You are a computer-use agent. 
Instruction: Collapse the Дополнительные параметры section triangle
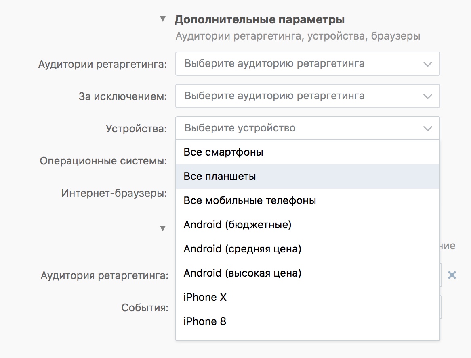click(x=163, y=19)
